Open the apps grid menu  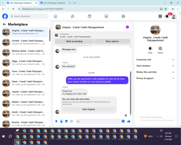click(x=160, y=16)
